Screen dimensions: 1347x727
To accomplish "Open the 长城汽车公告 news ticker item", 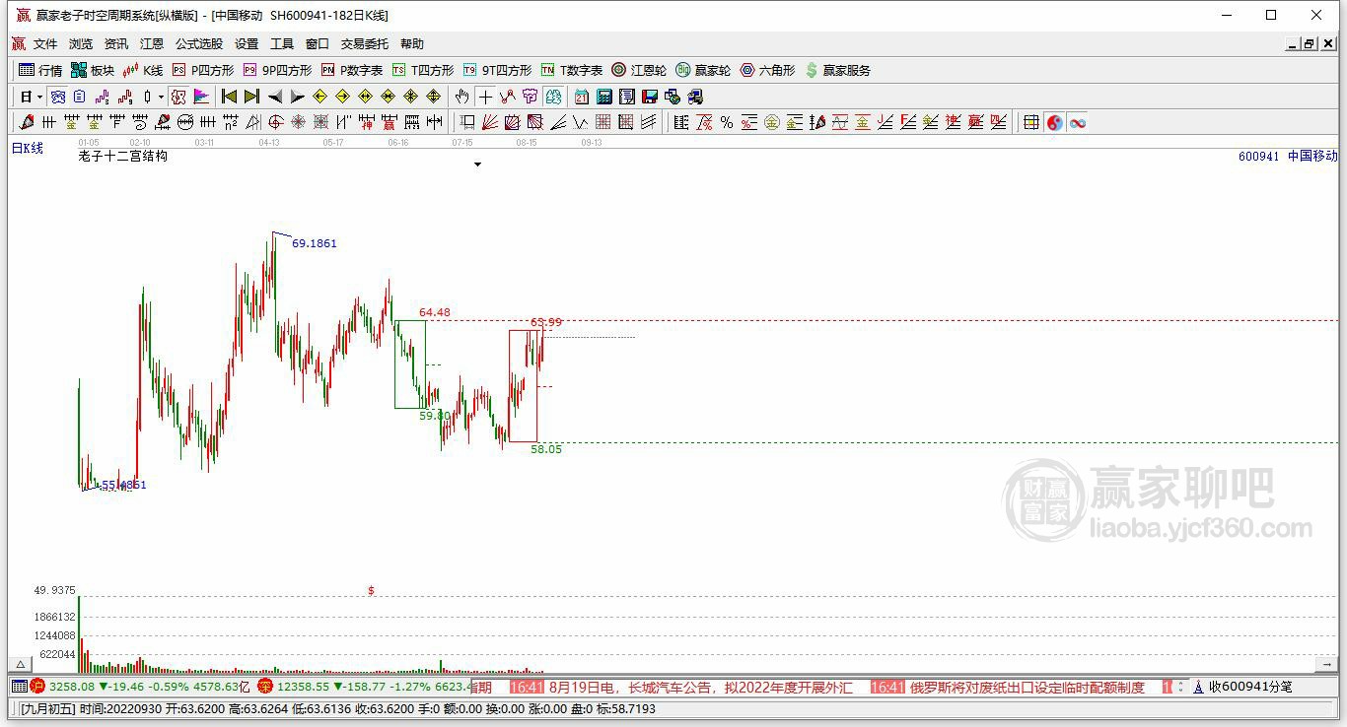I will pyautogui.click(x=700, y=687).
